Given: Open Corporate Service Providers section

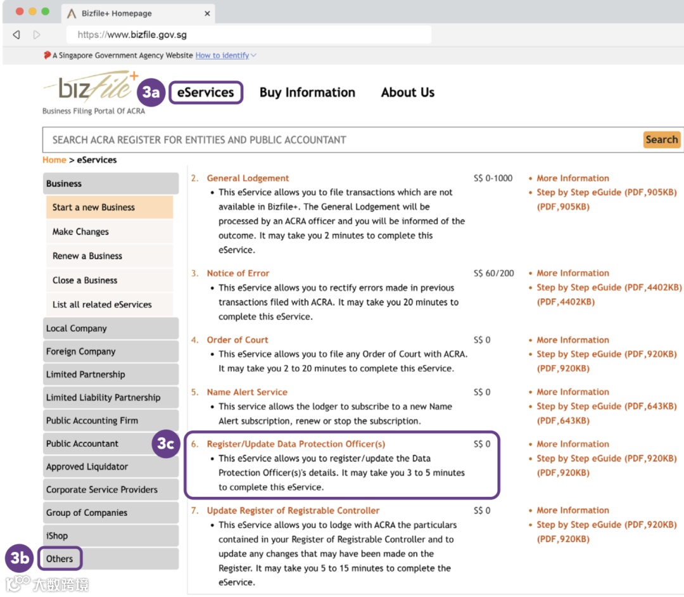Looking at the screenshot, I should [111, 490].
